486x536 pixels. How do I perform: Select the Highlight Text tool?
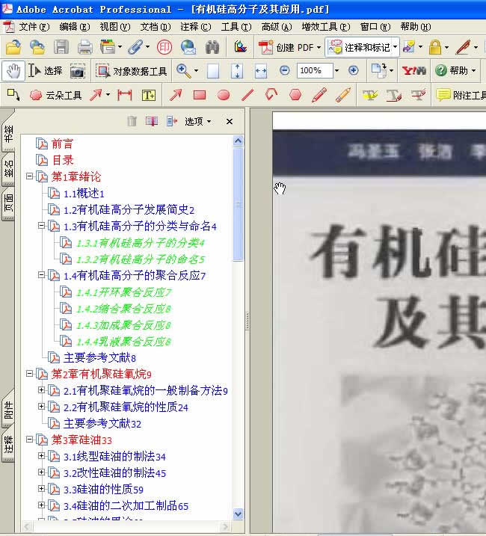369,95
